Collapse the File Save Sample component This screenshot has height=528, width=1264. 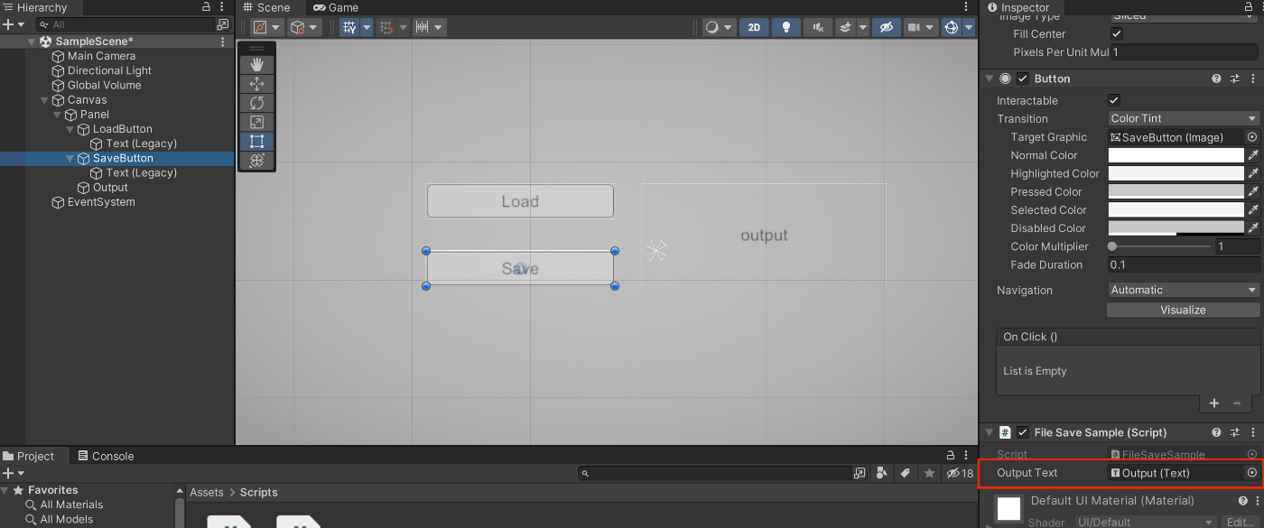990,432
